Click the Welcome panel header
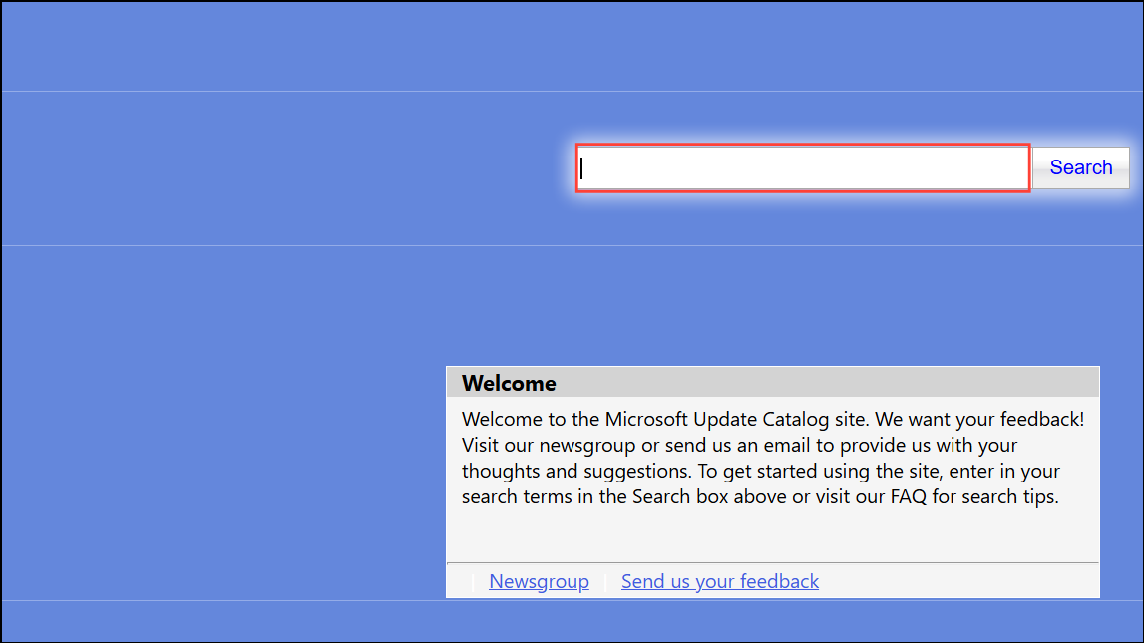The image size is (1144, 643). tap(509, 383)
